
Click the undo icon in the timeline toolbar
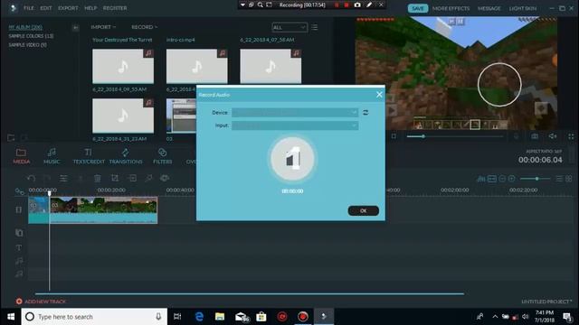point(32,179)
